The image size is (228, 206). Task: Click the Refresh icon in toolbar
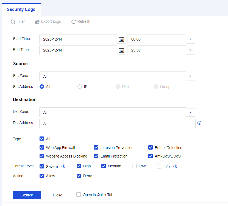point(73,22)
